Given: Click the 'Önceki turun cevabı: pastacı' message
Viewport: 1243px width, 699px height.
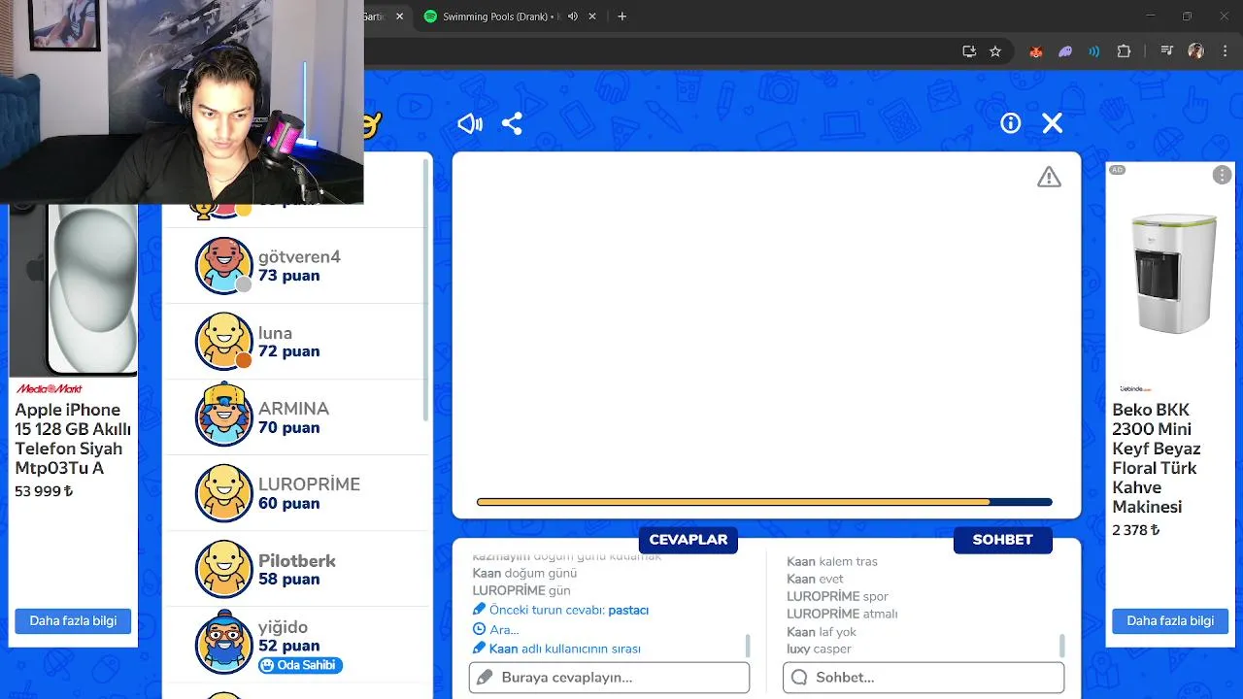Looking at the screenshot, I should 560,610.
